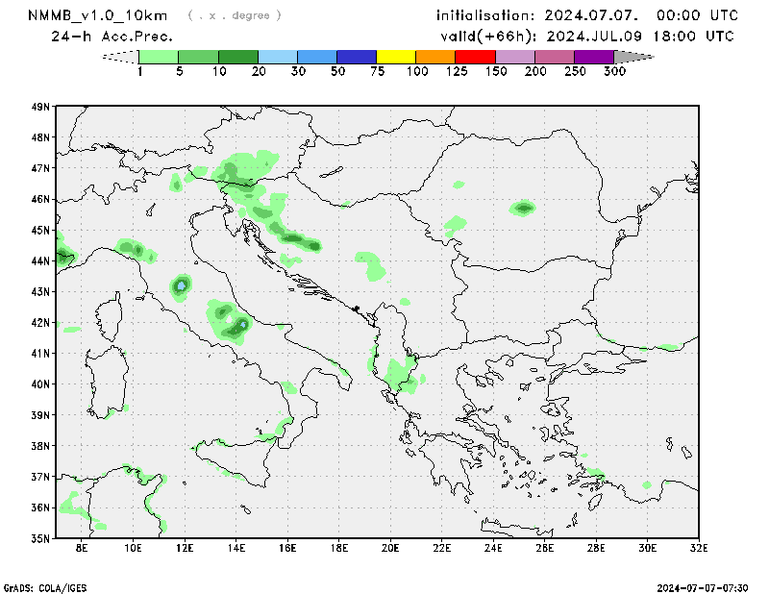Click the 49N latitude axis label
The height and width of the screenshot is (594, 769).
pos(40,107)
